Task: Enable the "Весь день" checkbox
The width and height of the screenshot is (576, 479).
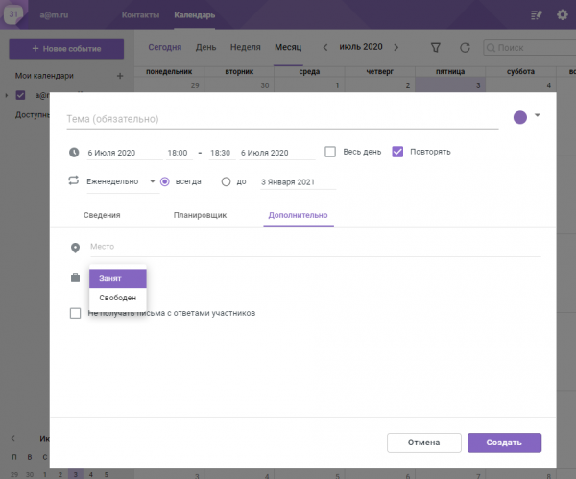Action: tap(330, 152)
